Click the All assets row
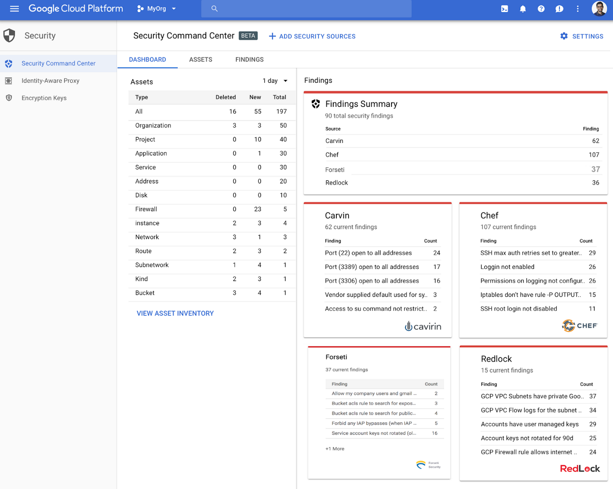The image size is (613, 489). coord(212,111)
